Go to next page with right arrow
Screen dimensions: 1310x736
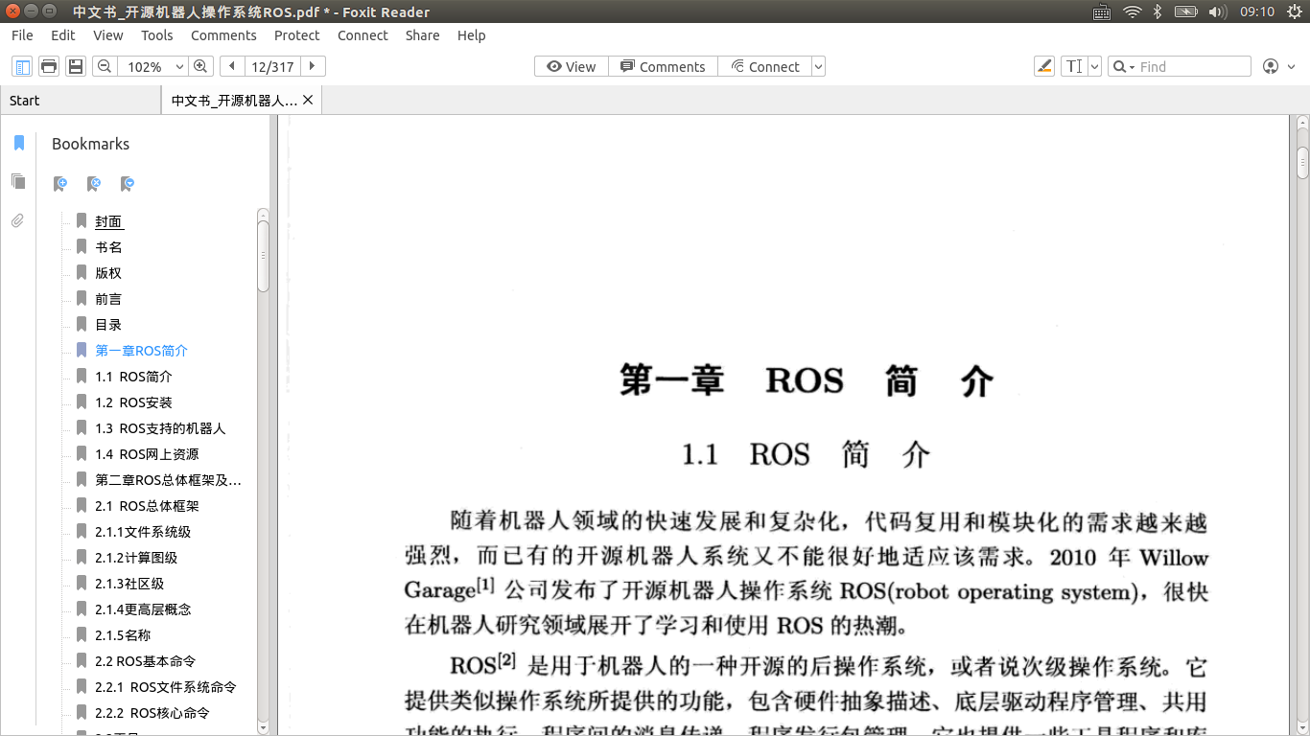tap(313, 66)
